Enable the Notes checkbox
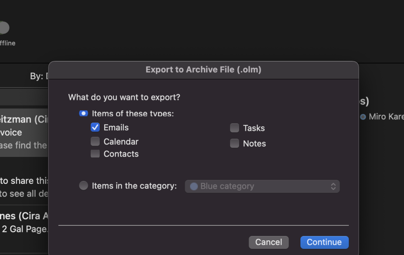404x255 pixels. pos(235,144)
